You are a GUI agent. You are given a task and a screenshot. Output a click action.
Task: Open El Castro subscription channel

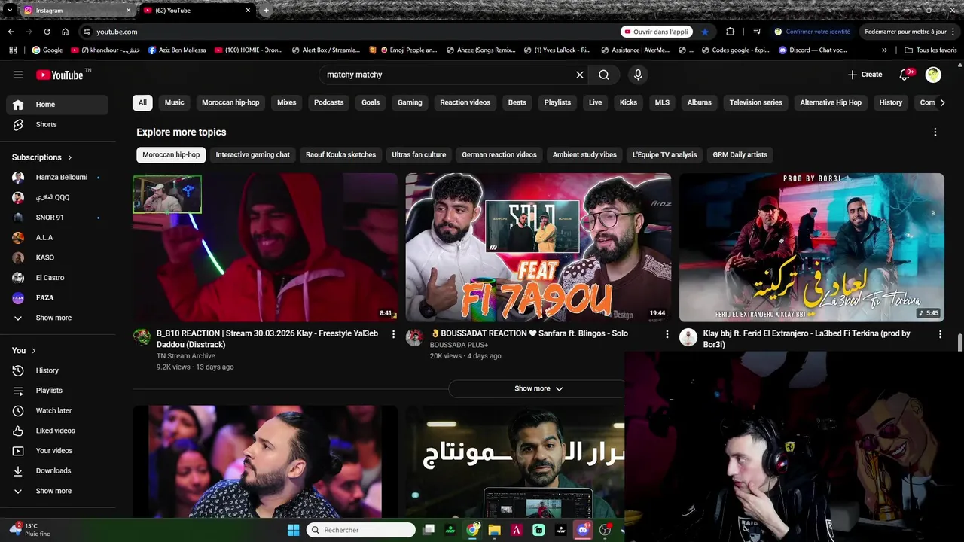(x=57, y=278)
